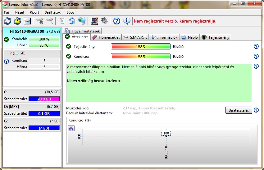Click help icon beside the Teljesítmény bar
The width and height of the screenshot is (264, 170).
pos(256,46)
